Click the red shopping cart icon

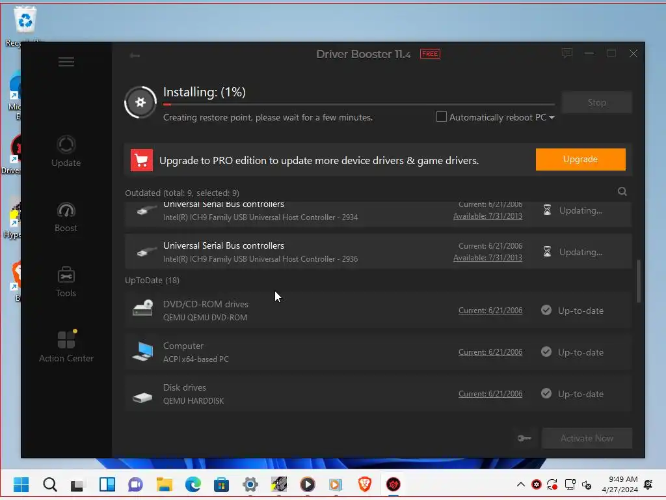[x=141, y=160]
